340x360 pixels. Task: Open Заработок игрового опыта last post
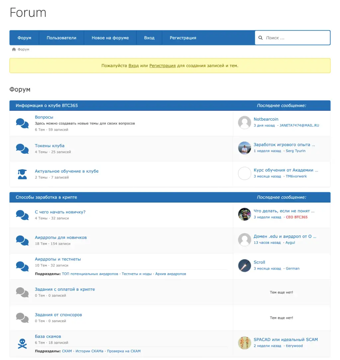tap(284, 145)
